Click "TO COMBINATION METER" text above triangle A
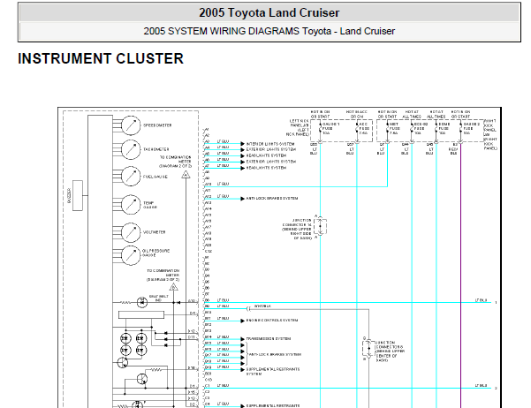Viewport: 531px width, 408px height. [x=176, y=162]
